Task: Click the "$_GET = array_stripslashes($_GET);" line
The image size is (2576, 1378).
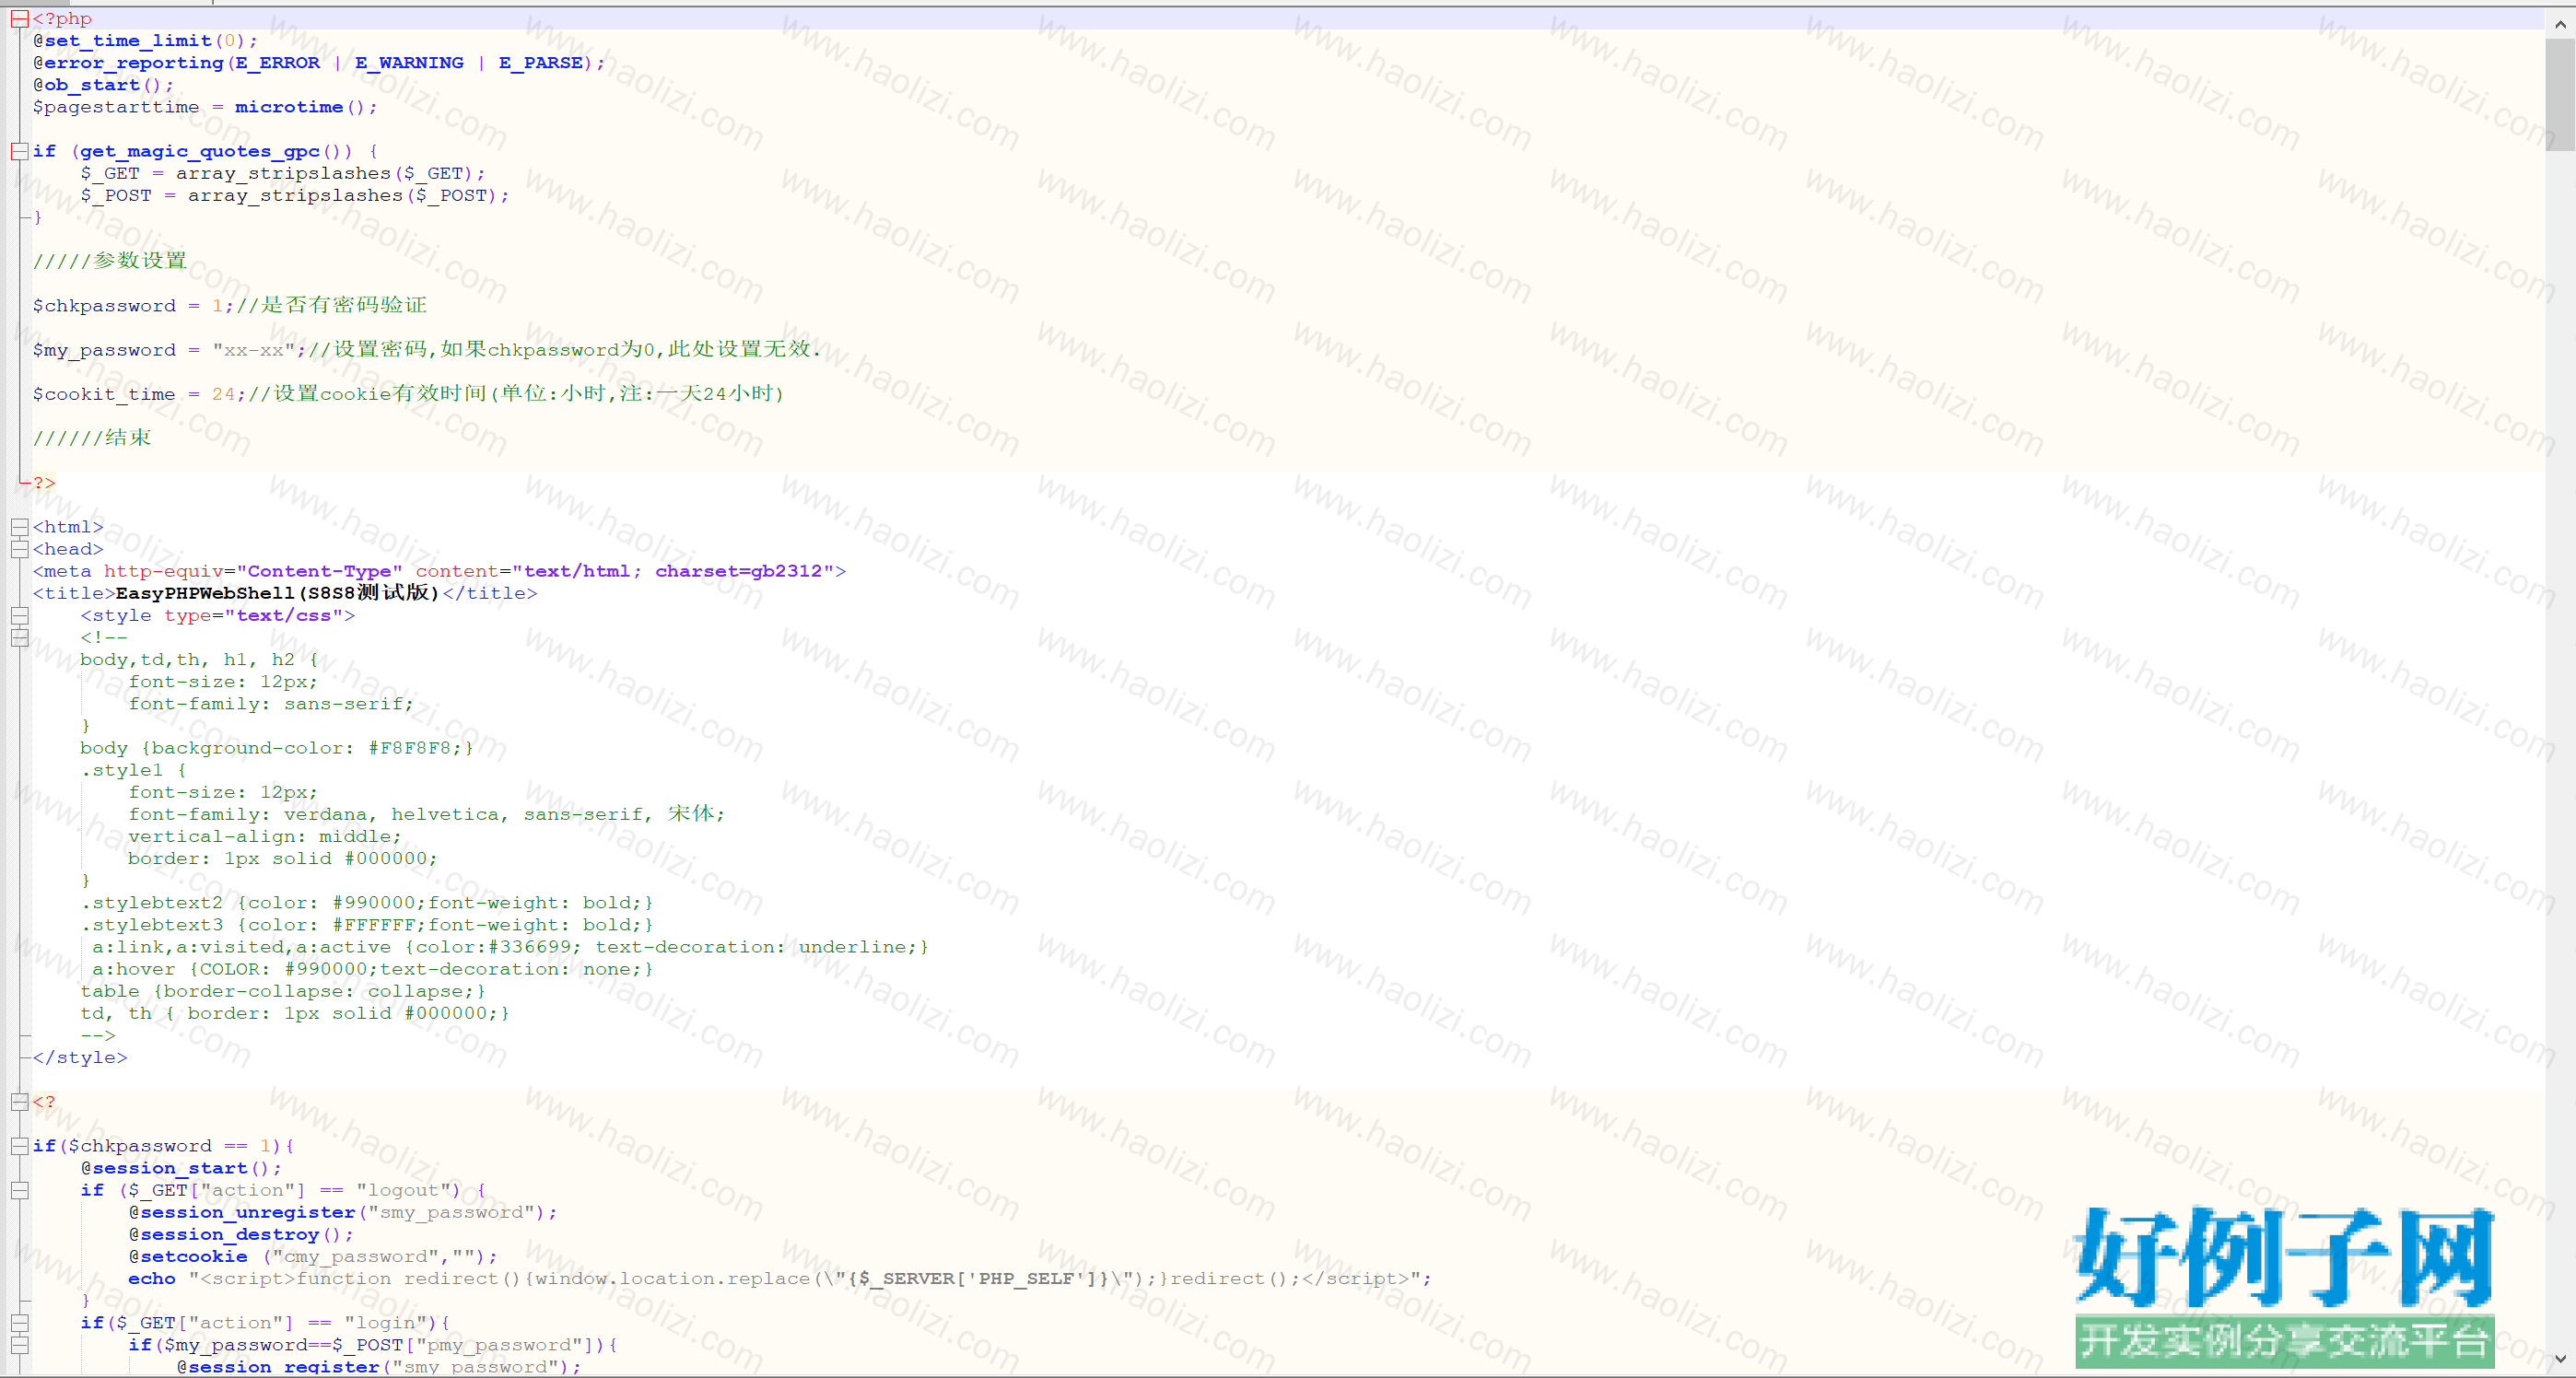Action: (283, 173)
